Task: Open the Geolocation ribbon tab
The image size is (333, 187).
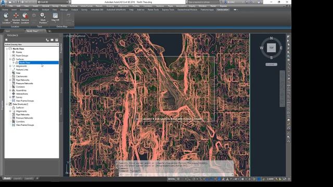Action: click(x=223, y=10)
